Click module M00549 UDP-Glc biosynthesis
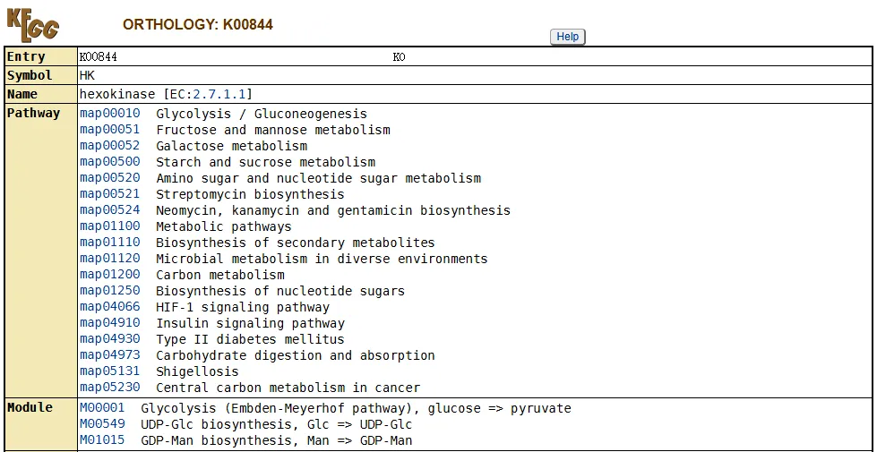The width and height of the screenshot is (877, 452). tap(102, 424)
